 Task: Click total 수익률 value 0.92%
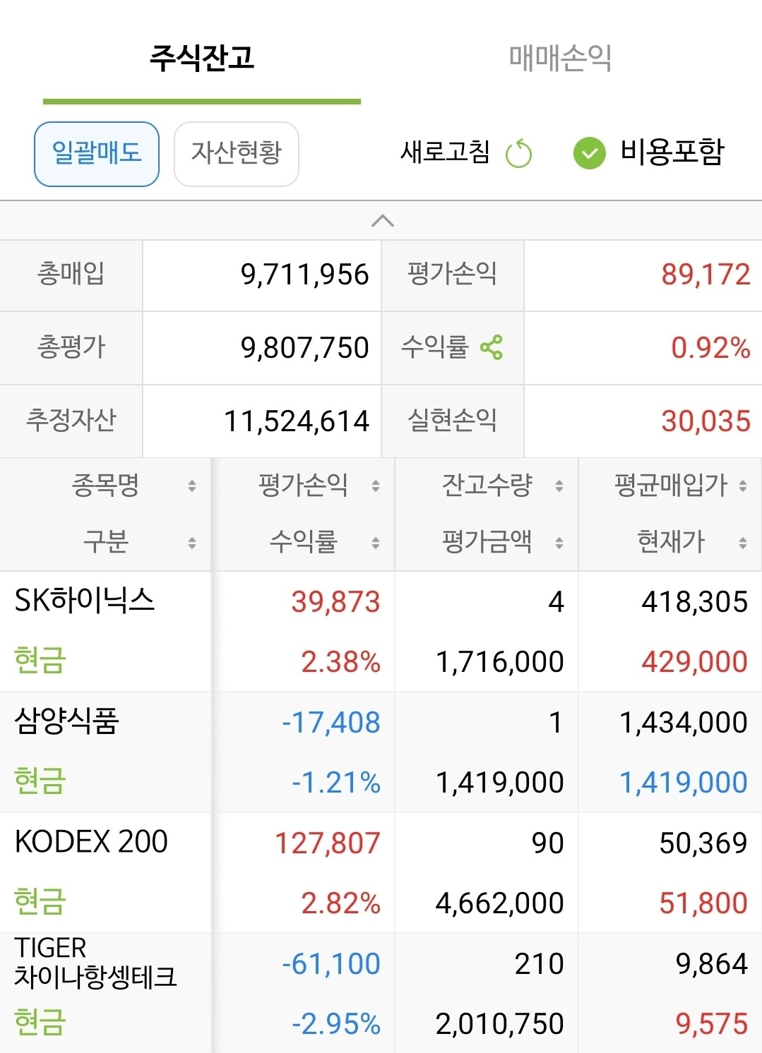click(710, 348)
